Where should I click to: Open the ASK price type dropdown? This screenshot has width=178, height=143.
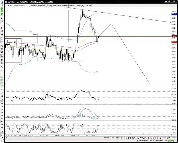click(118, 138)
